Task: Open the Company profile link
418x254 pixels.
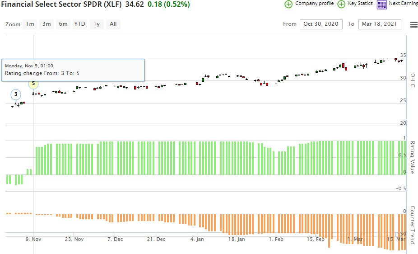Action: (315, 4)
